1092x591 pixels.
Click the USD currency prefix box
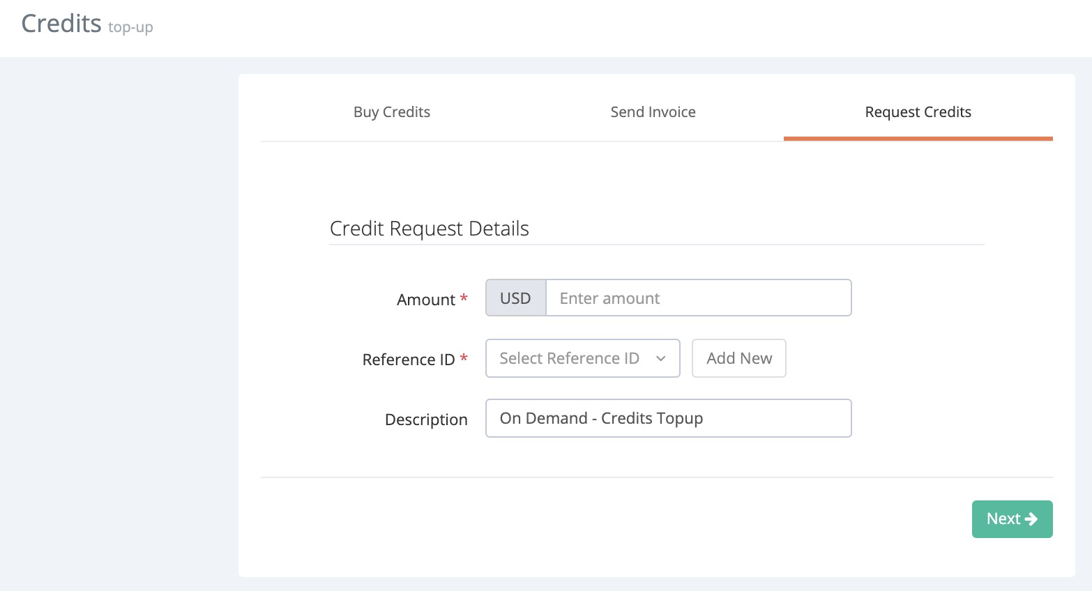pyautogui.click(x=515, y=298)
